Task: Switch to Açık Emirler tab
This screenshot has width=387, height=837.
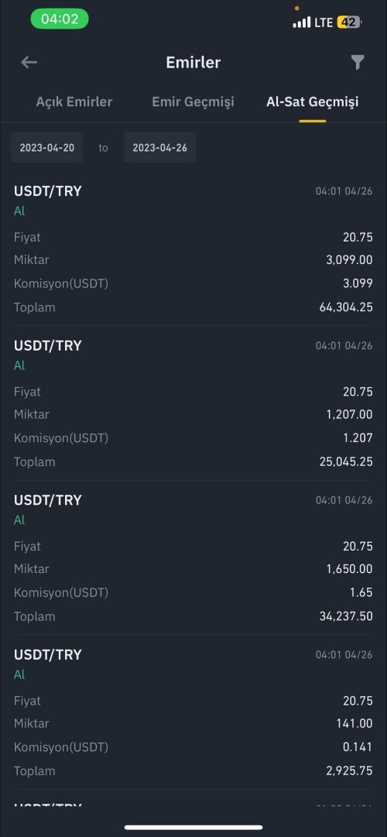Action: pos(74,101)
